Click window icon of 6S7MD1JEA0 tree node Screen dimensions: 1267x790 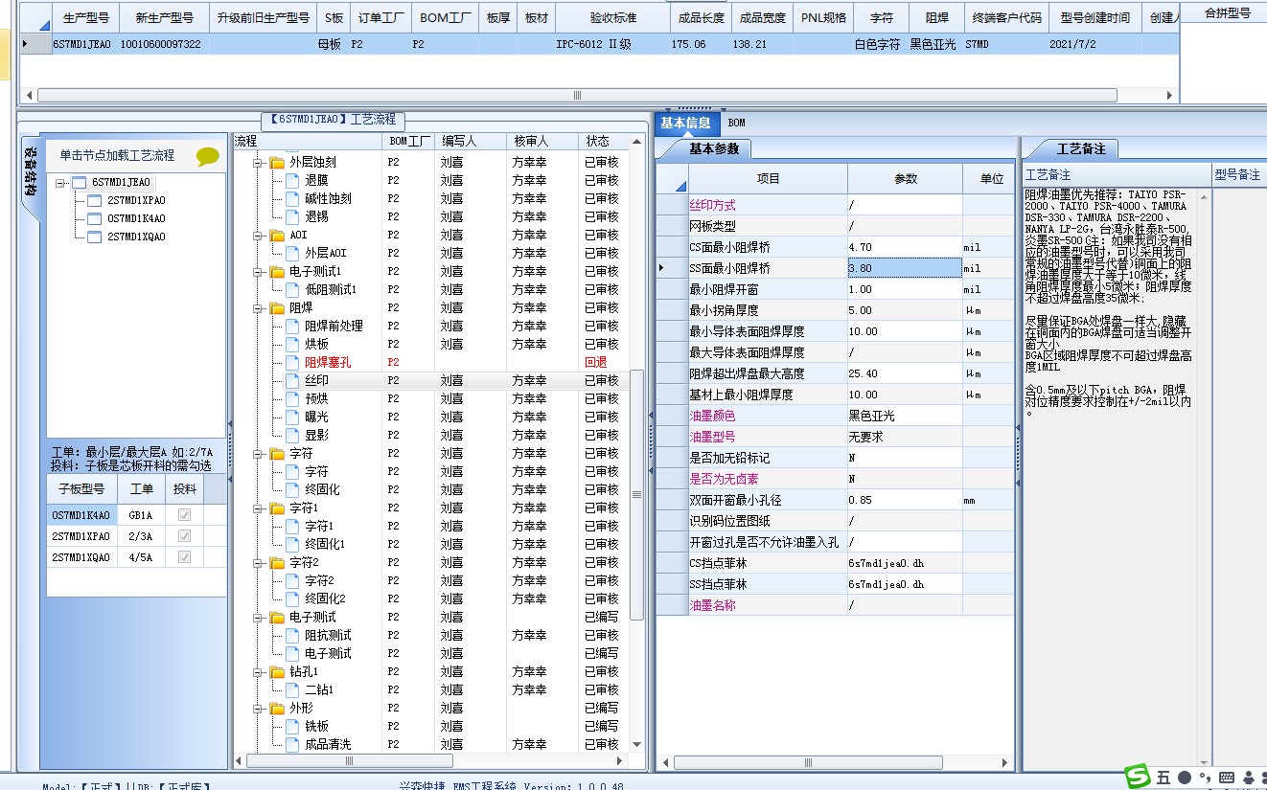[79, 183]
